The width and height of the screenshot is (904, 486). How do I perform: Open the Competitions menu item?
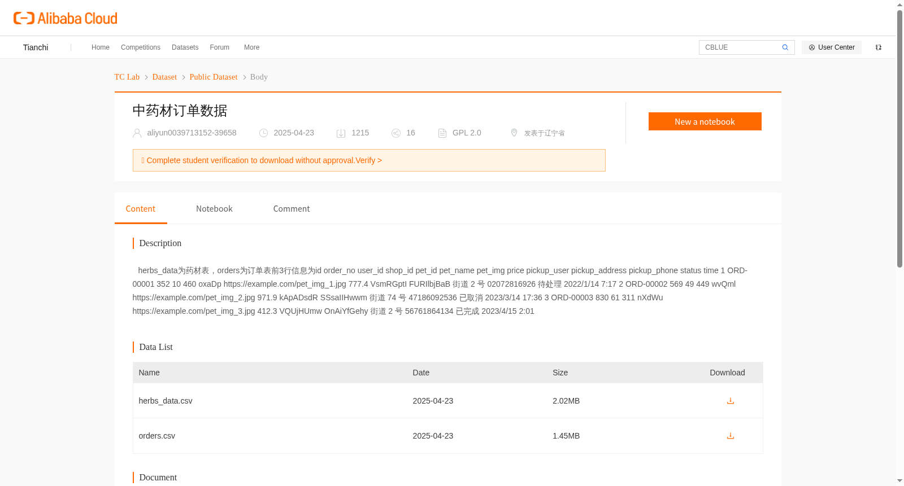click(x=141, y=47)
